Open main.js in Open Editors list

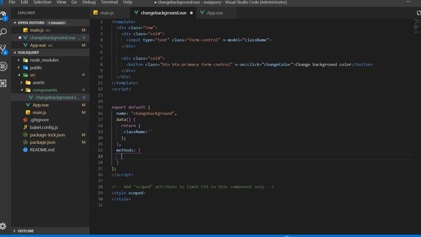point(50,30)
